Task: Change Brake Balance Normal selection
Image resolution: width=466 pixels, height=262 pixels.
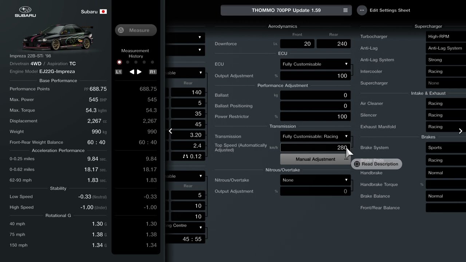Action: [446, 196]
